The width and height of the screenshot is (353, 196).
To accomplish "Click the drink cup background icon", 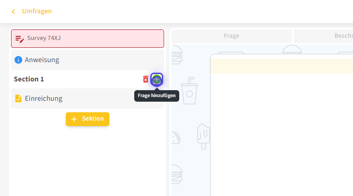I will [189, 90].
